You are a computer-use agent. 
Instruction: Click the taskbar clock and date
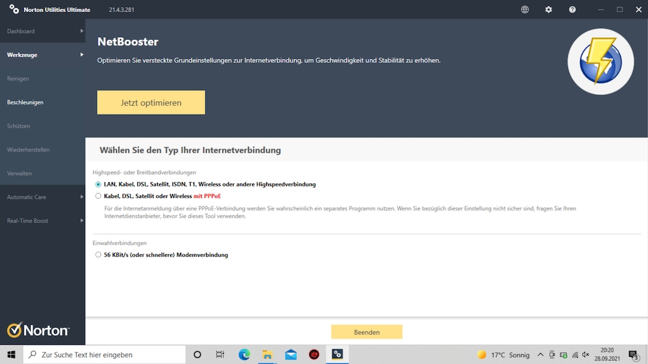607,354
